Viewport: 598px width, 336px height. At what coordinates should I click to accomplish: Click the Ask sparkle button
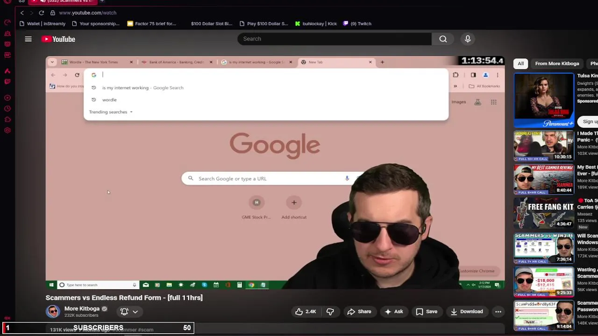[x=393, y=312]
